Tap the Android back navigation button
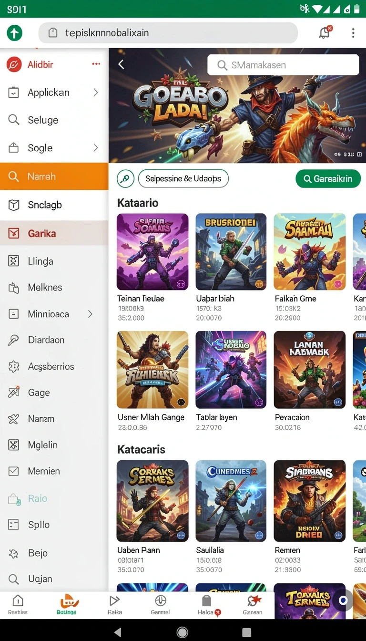Screen dimensions: 366x641 tap(118, 632)
